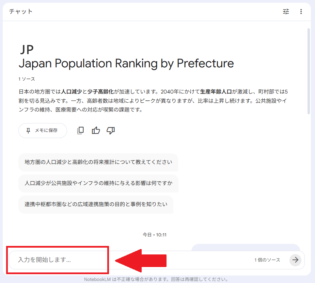Select the 公共施設やインフラの維持 prompt chip
This screenshot has width=315, height=283.
(98, 184)
